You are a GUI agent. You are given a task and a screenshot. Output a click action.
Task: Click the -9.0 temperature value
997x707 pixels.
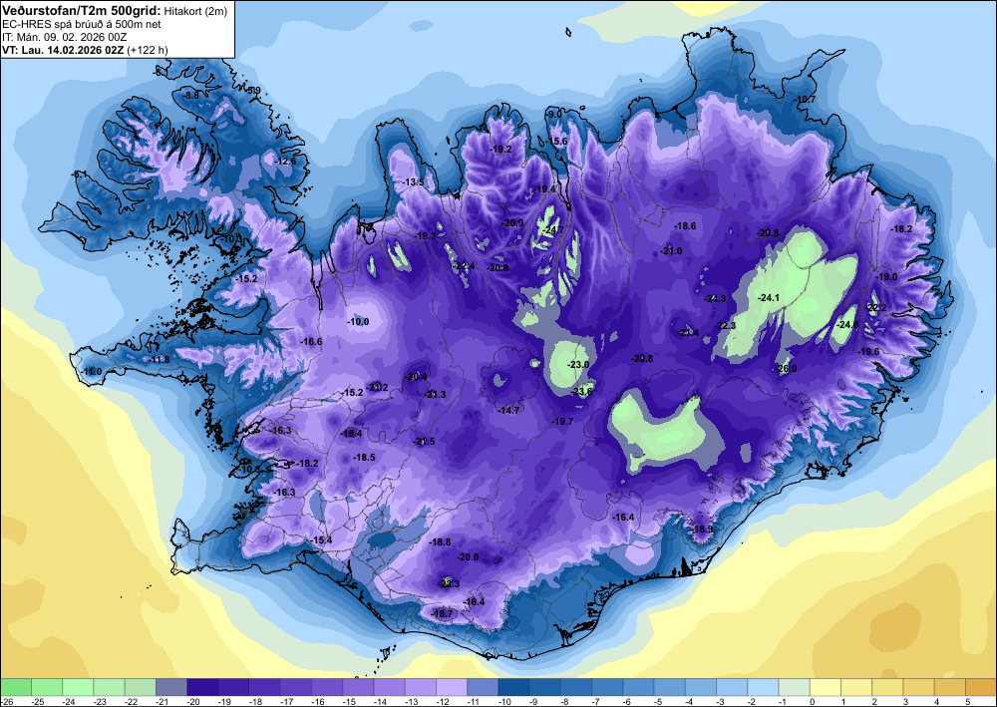pyautogui.click(x=554, y=114)
